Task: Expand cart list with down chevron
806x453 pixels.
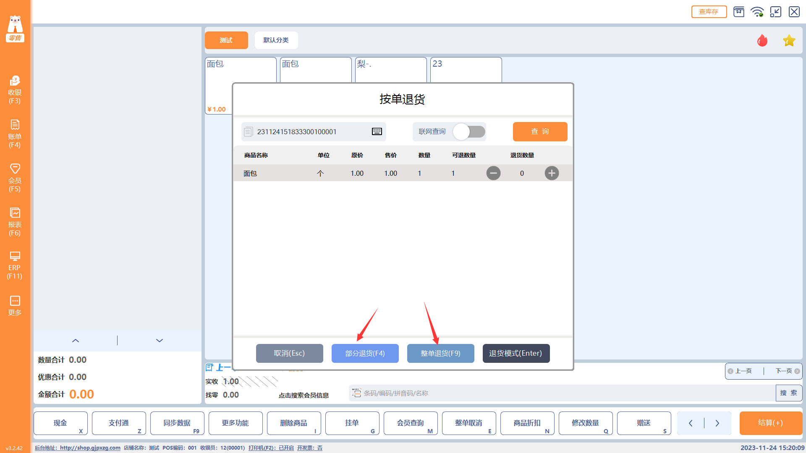Action: click(160, 341)
